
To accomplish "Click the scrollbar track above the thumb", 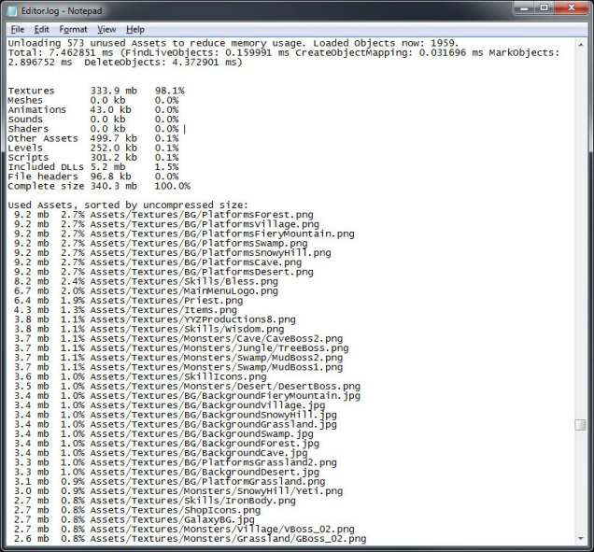I will [x=580, y=234].
